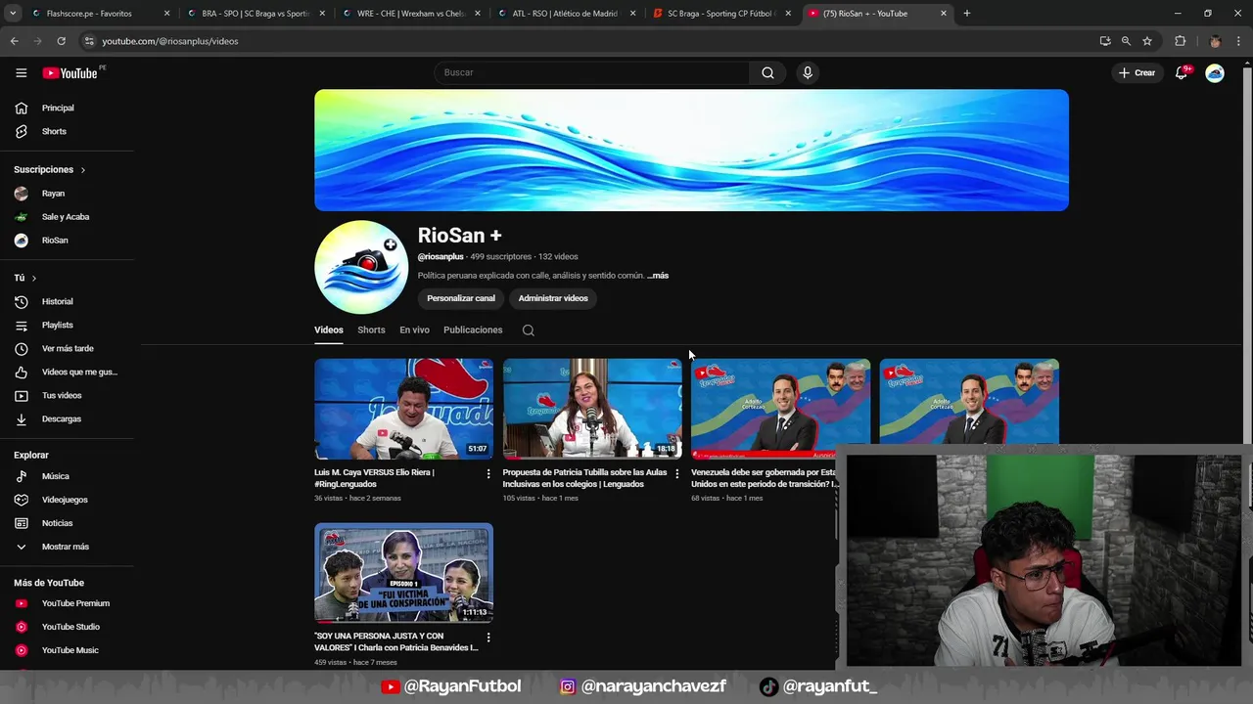The width and height of the screenshot is (1253, 704).
Task: Click the Crear button
Action: [1137, 73]
